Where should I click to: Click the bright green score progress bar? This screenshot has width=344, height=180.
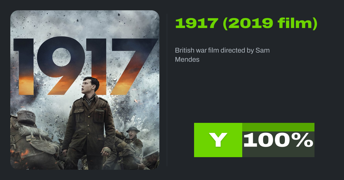[278, 127]
